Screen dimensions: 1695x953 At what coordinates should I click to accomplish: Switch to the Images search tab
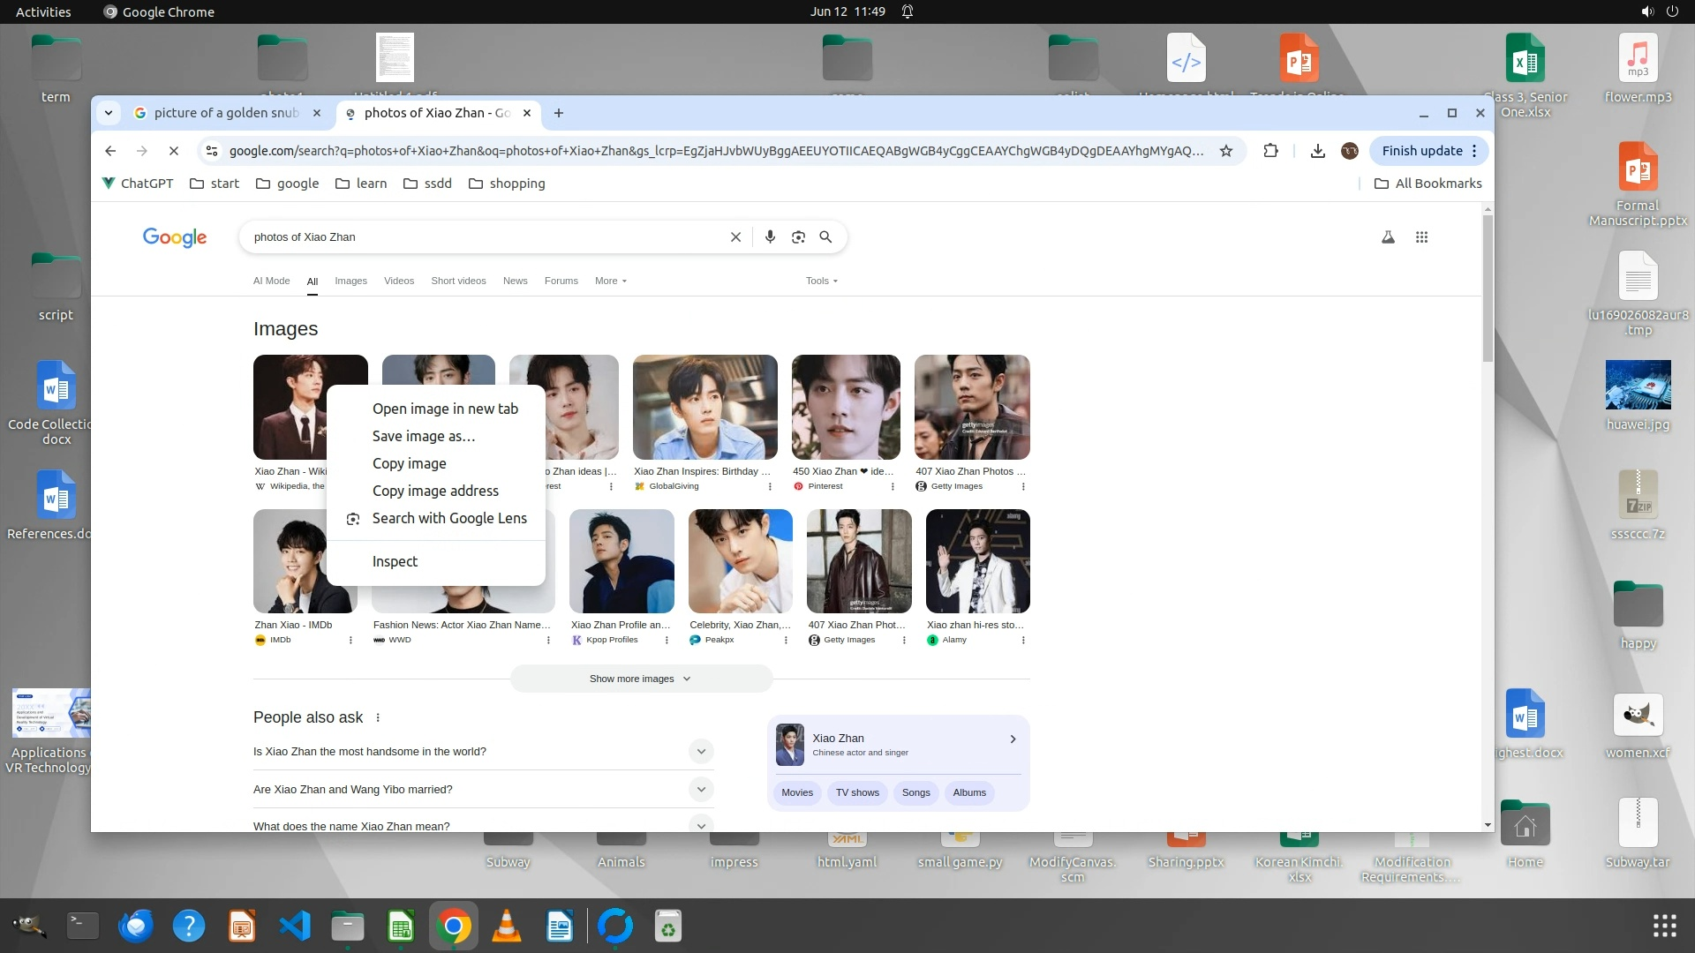click(350, 281)
